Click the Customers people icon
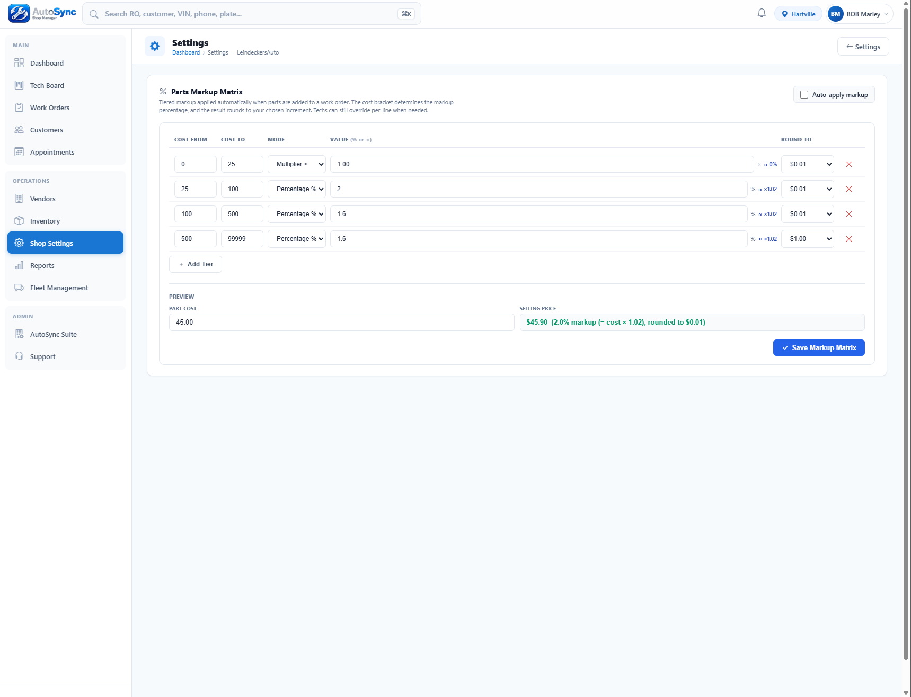 tap(19, 130)
